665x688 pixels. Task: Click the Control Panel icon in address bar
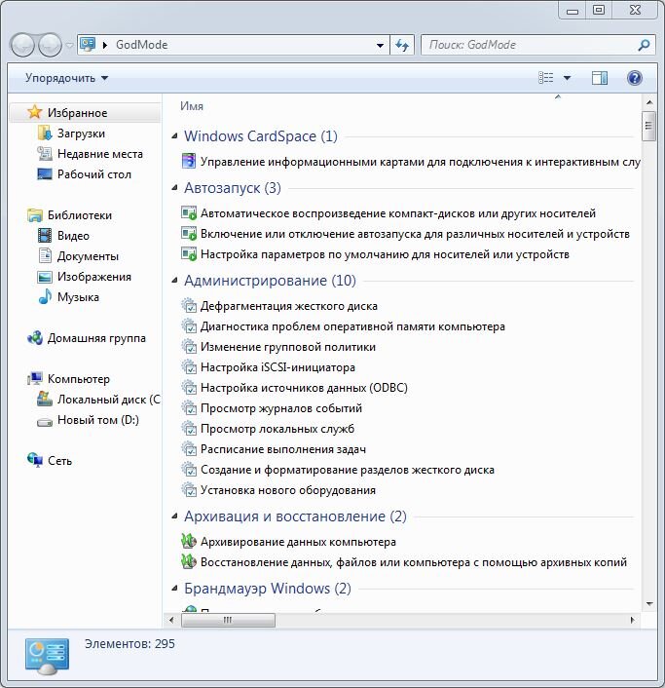[x=88, y=44]
